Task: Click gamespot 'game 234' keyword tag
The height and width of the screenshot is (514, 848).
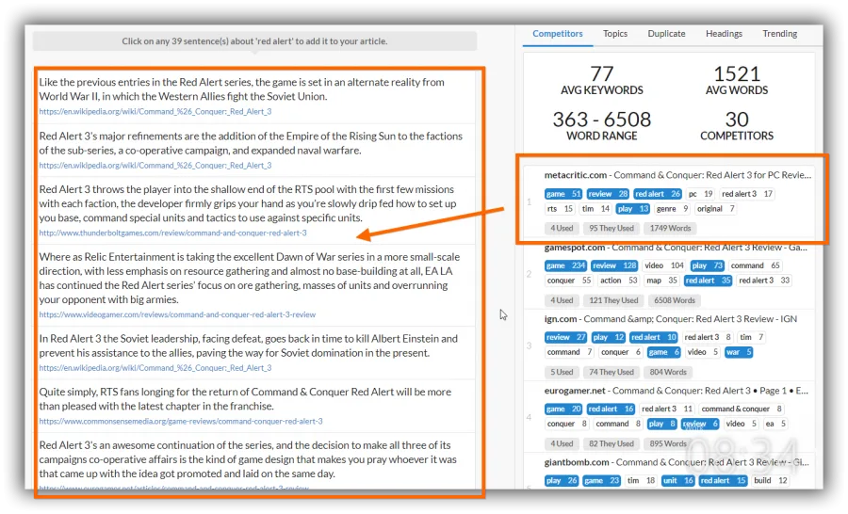Action: [x=565, y=265]
